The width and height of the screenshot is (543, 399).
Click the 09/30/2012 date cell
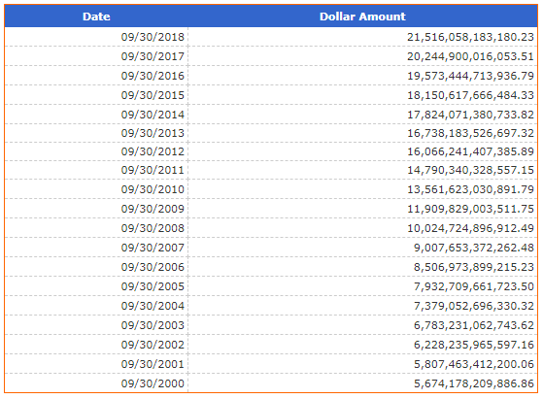click(x=153, y=151)
